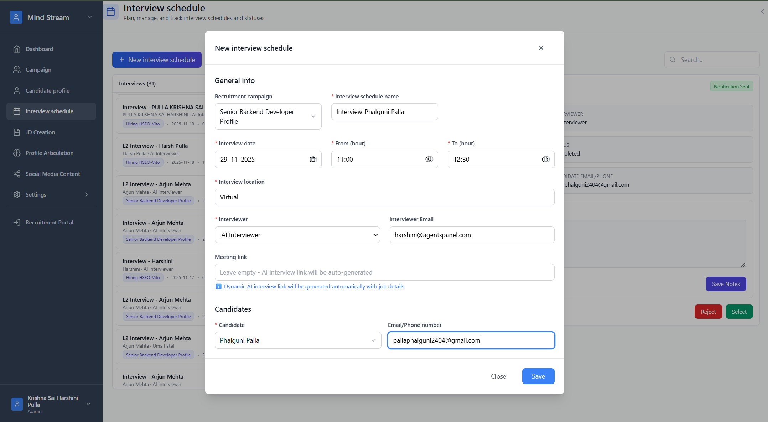Viewport: 768px width, 422px height.
Task: Click the clock icon in From (hour)
Action: (429, 159)
